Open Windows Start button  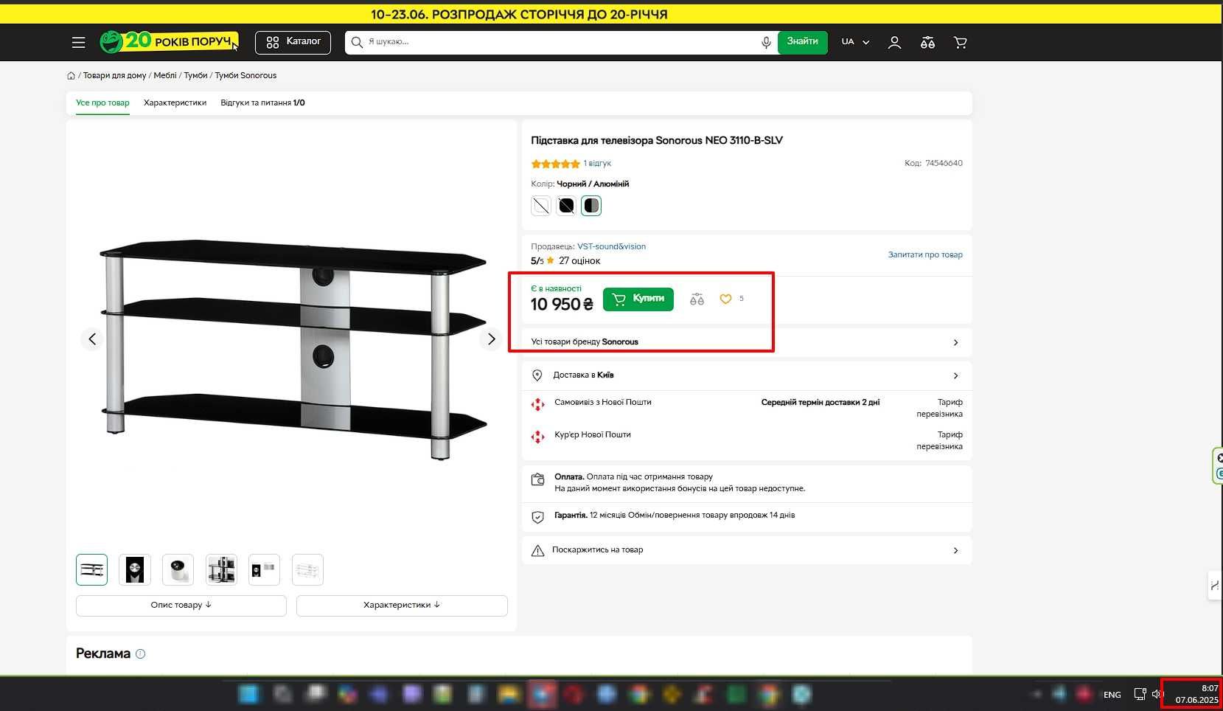click(x=248, y=694)
